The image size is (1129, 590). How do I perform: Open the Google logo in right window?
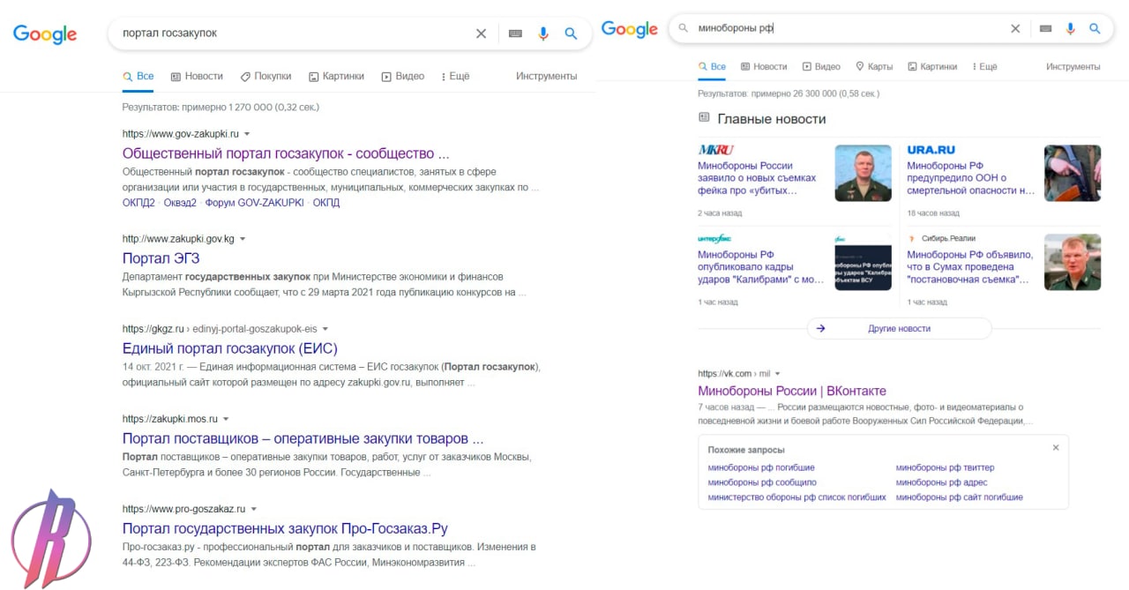click(630, 29)
